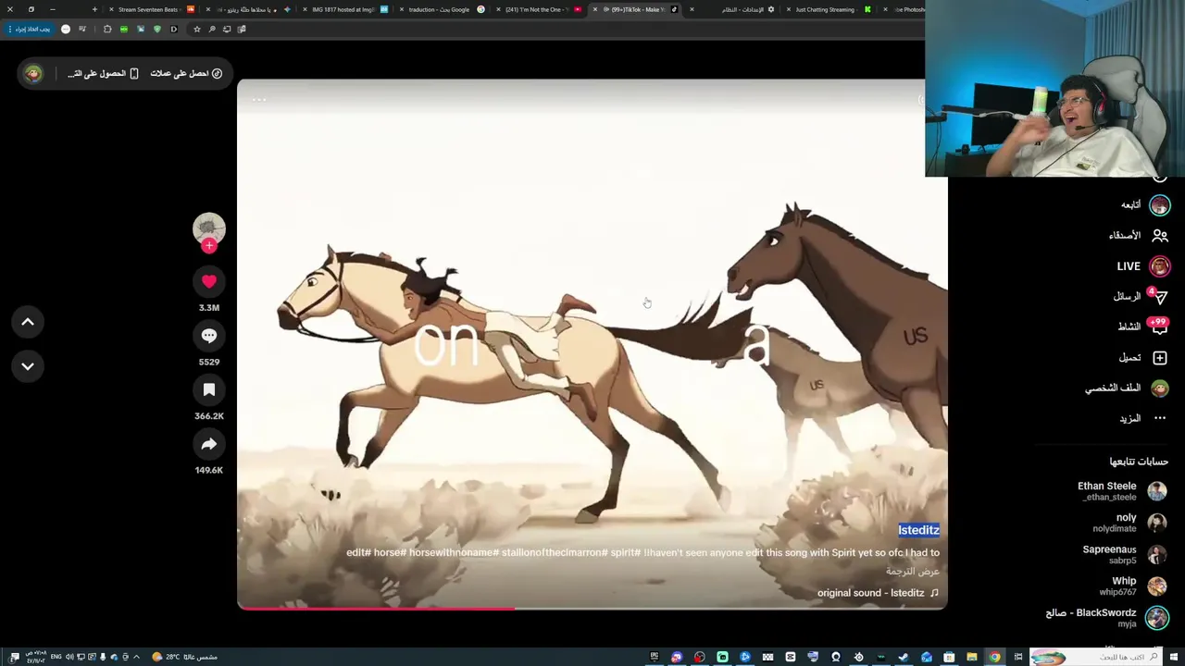Like the video with the heart icon
The width and height of the screenshot is (1185, 666).
coord(209,281)
